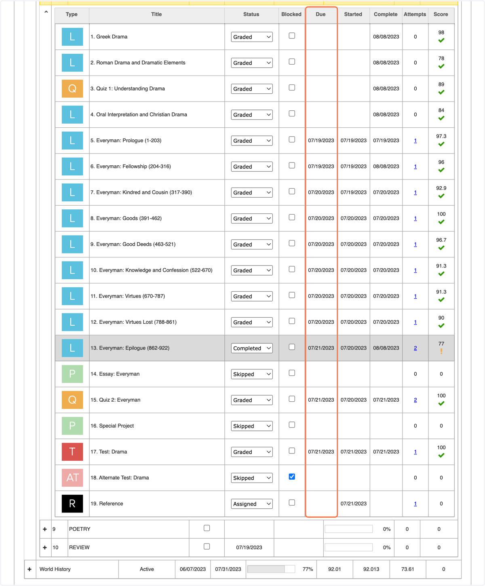Click the L icon for Everyman: Prologue

[72, 141]
